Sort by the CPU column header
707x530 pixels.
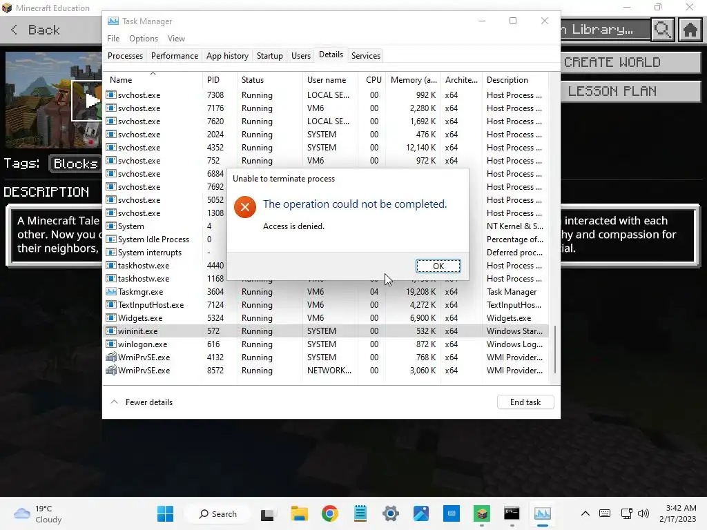coord(374,80)
